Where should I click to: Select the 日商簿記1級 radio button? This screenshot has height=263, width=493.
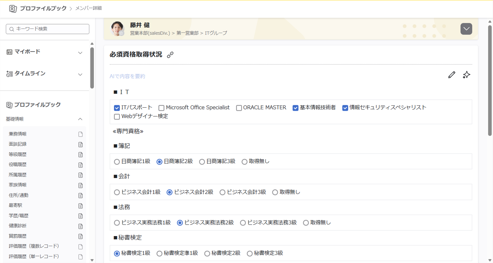pos(117,162)
